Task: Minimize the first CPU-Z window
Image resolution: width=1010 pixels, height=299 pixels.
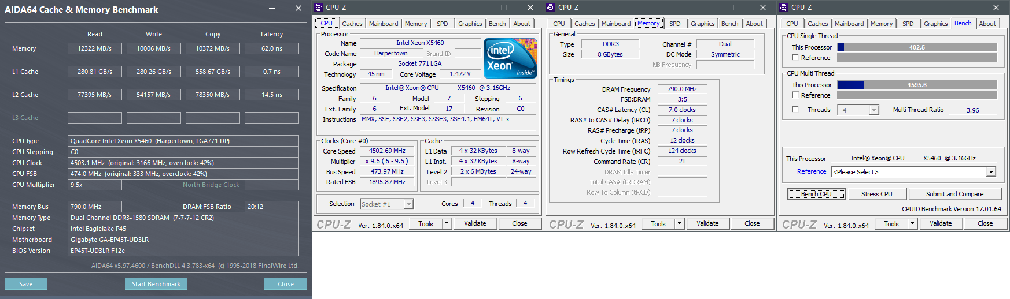Action: point(478,8)
